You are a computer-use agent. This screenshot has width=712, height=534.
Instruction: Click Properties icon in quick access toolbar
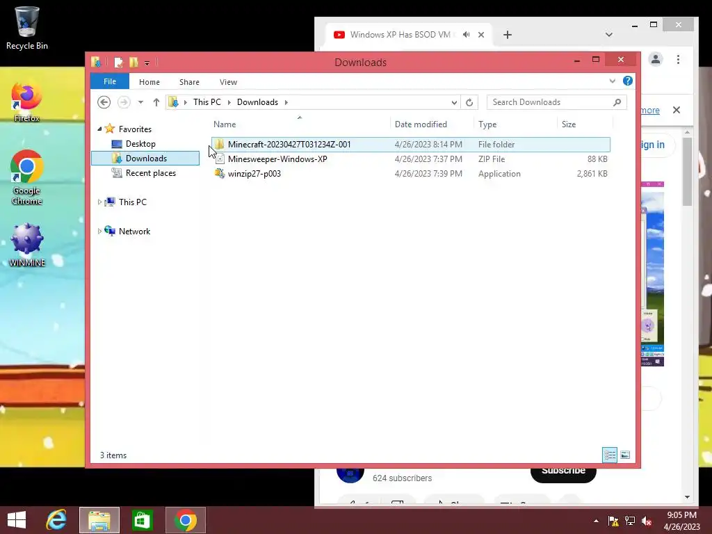tap(118, 62)
